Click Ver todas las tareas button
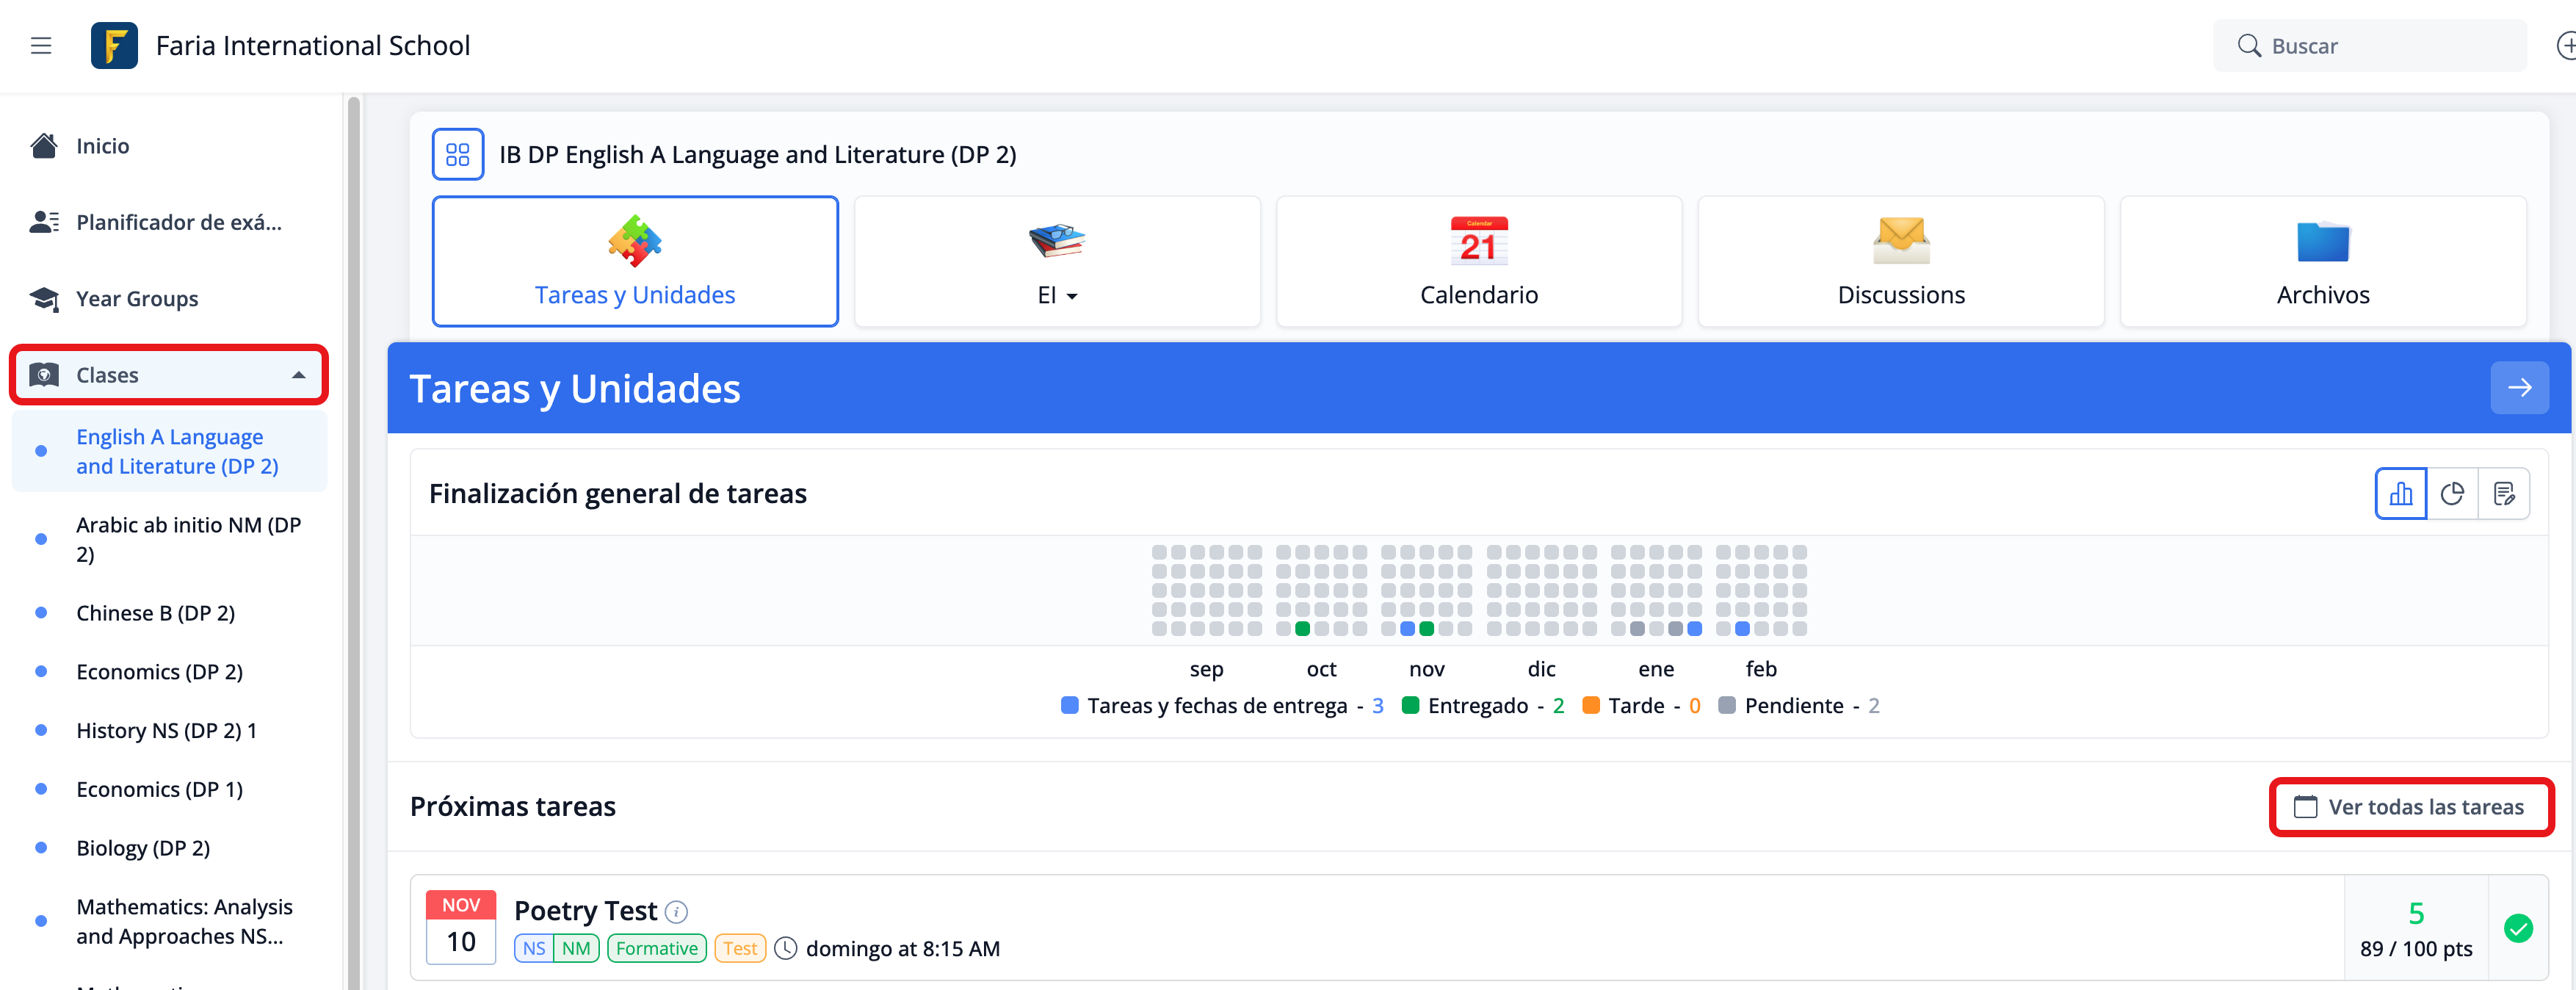 [2411, 807]
